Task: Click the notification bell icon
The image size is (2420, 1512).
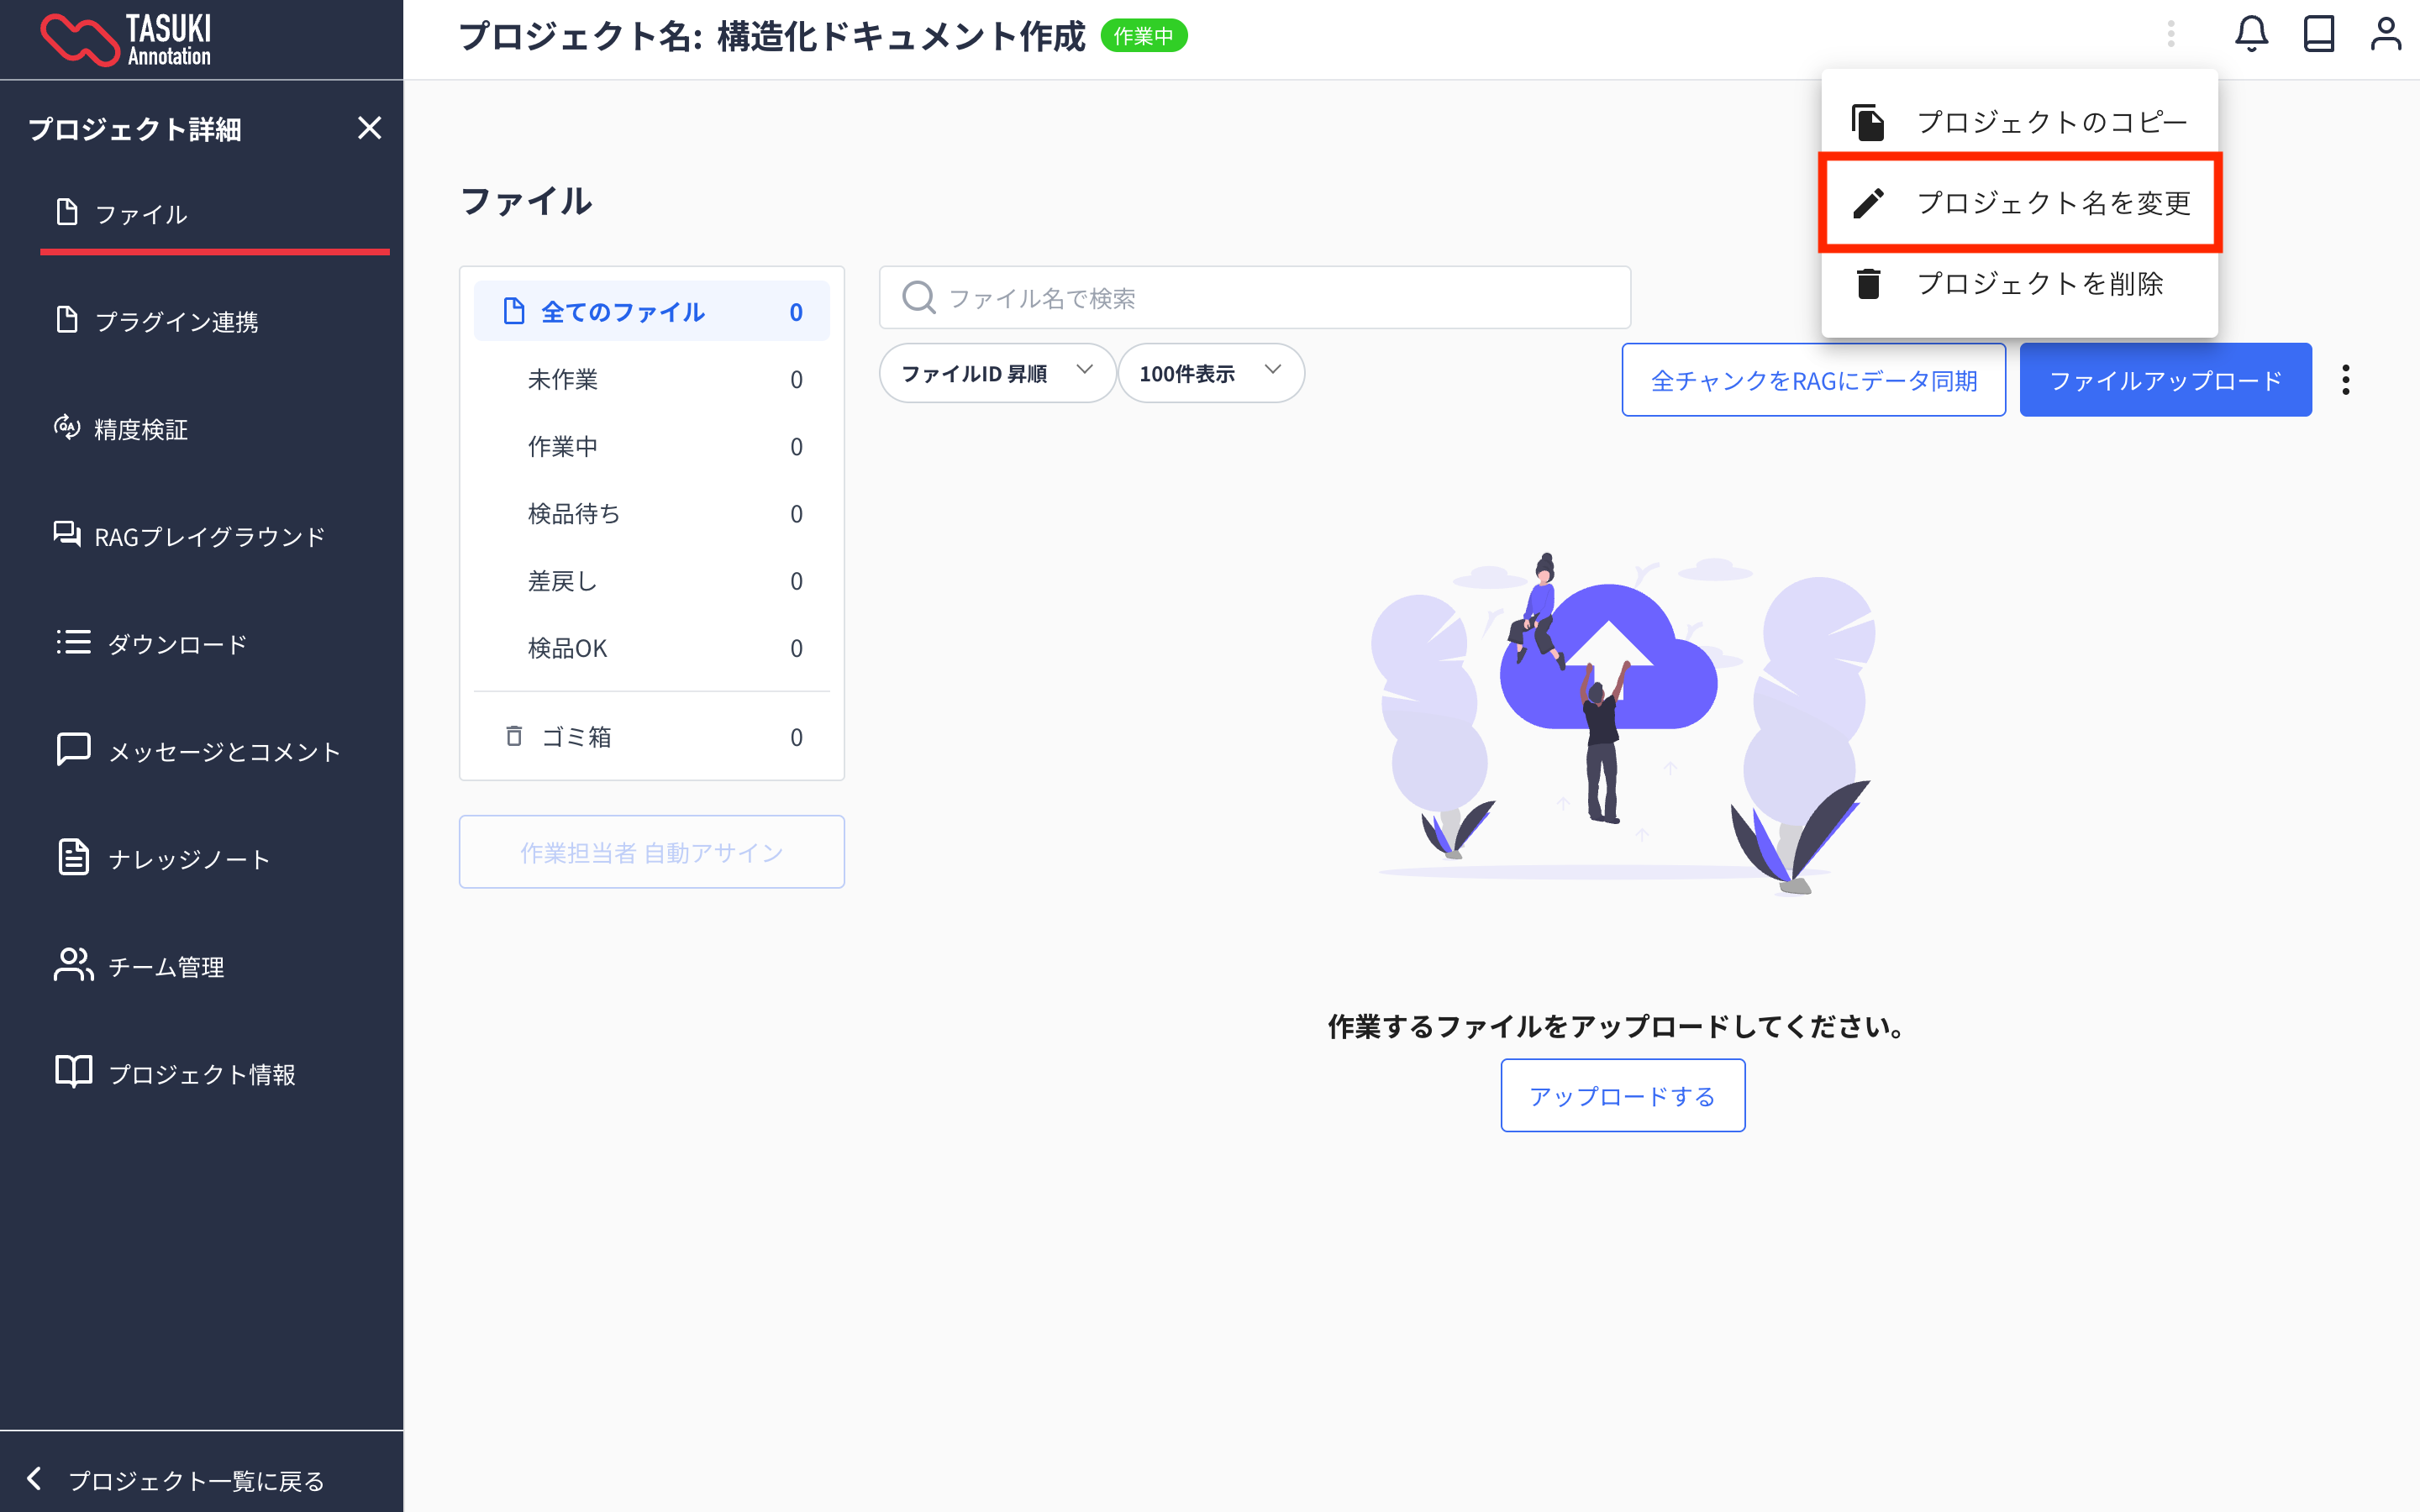Action: tap(2250, 35)
